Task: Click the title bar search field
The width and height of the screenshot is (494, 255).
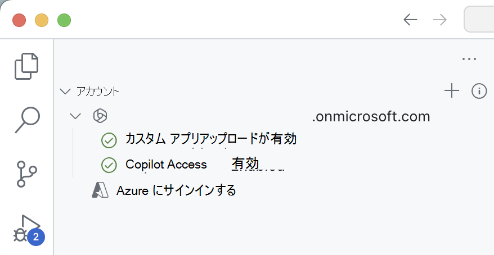Action: tap(479, 20)
